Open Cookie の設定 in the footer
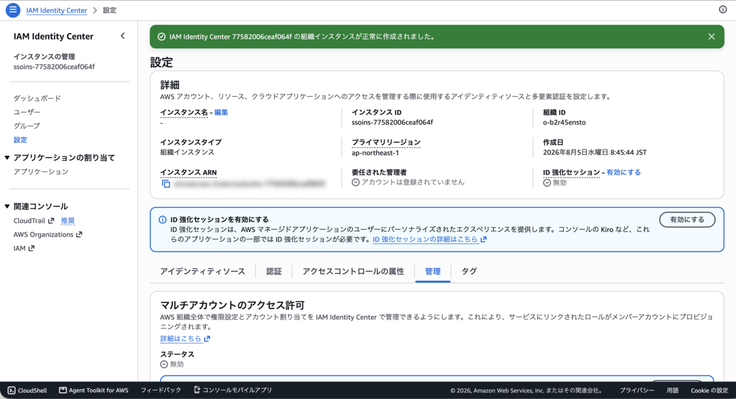The image size is (736, 399). [710, 390]
